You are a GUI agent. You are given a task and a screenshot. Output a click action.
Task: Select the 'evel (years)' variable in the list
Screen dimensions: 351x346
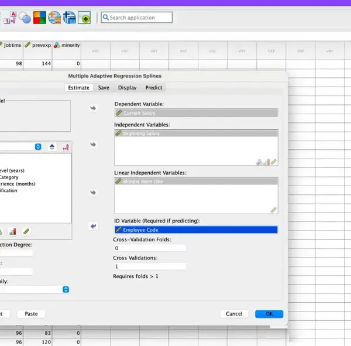[12, 170]
